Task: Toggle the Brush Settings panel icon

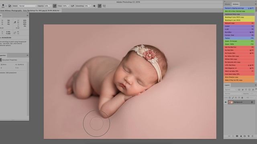Action: pyautogui.click(x=10, y=6)
